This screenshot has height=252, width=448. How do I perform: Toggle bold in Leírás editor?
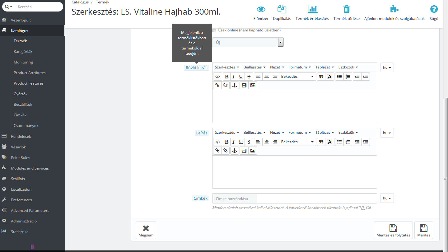point(226,142)
